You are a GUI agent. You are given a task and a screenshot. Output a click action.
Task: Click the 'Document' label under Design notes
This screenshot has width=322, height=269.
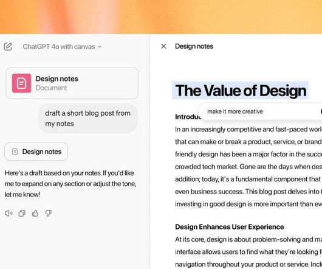51,88
